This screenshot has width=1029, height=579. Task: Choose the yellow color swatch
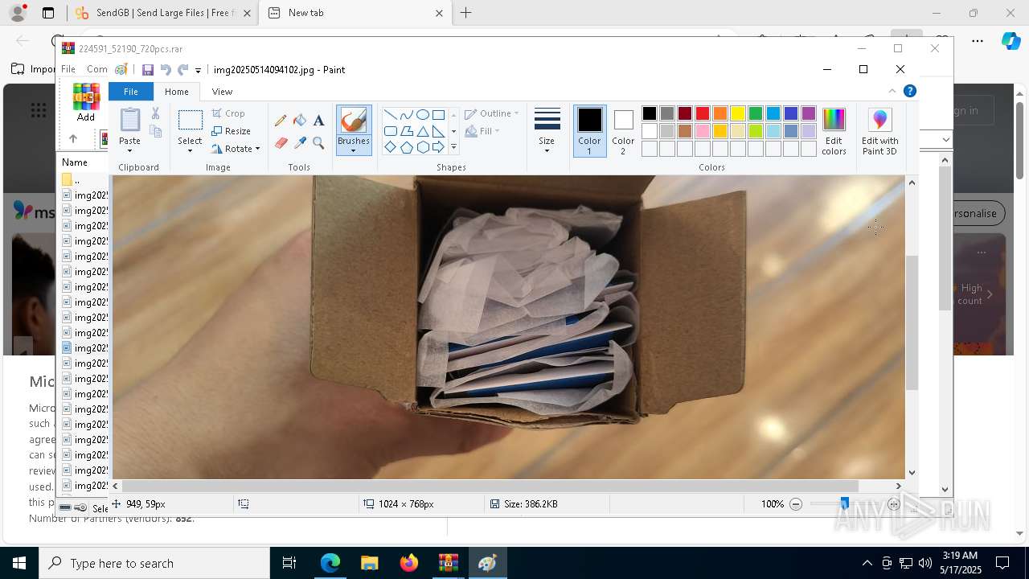click(738, 113)
